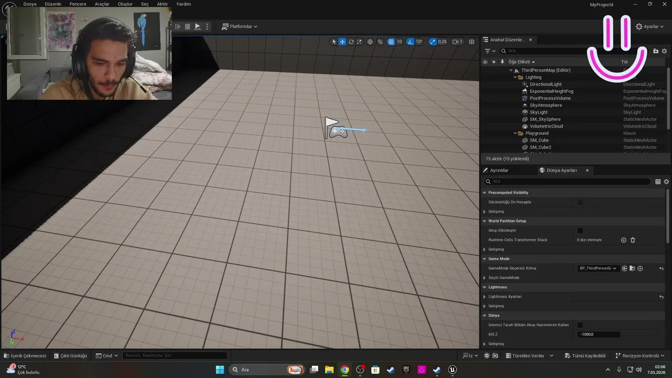Image resolution: width=672 pixels, height=378 pixels.
Task: Toggle Görünürlüğü Ön Hesapla checkbox
Action: point(580,202)
